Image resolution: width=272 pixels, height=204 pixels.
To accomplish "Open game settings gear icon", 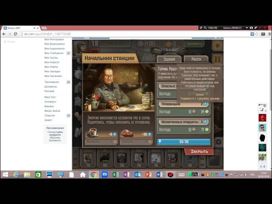I will (218, 142).
